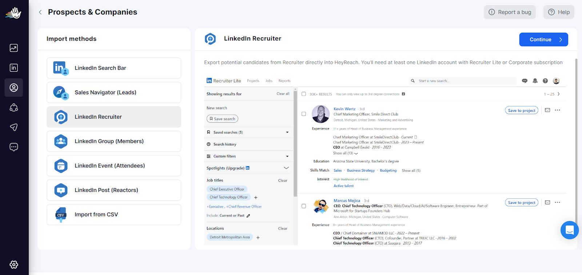Click Report a bug button

[510, 12]
